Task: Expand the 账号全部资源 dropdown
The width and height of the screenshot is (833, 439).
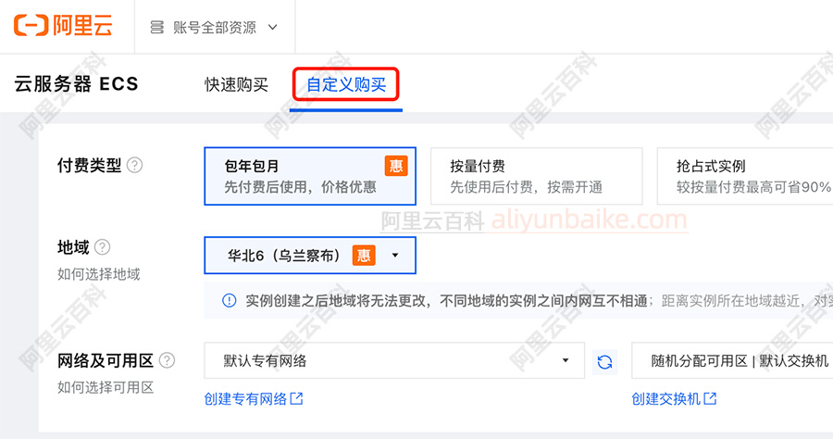Action: click(x=214, y=27)
